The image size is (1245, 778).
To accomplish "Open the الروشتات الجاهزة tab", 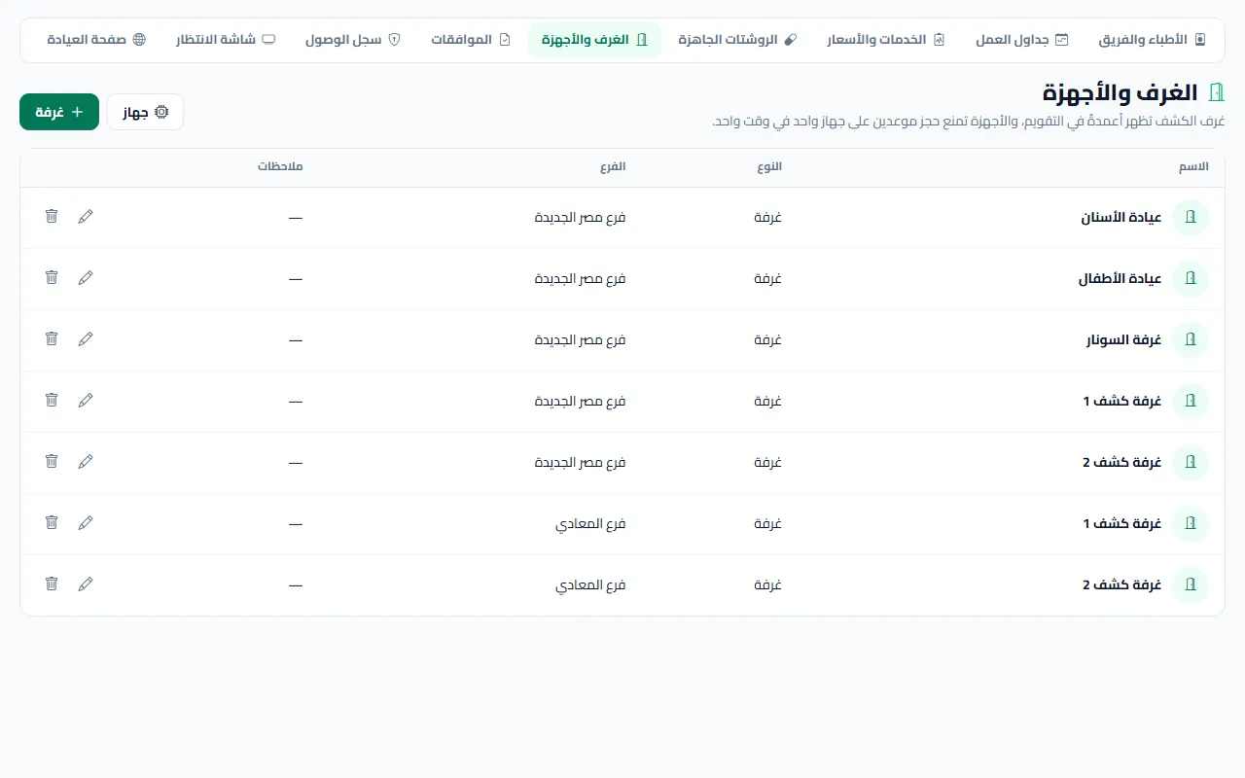I will pyautogui.click(x=737, y=40).
